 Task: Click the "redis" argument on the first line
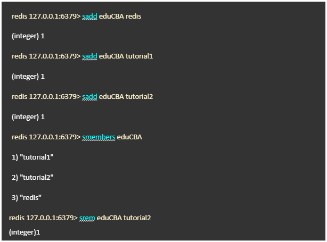(133, 16)
